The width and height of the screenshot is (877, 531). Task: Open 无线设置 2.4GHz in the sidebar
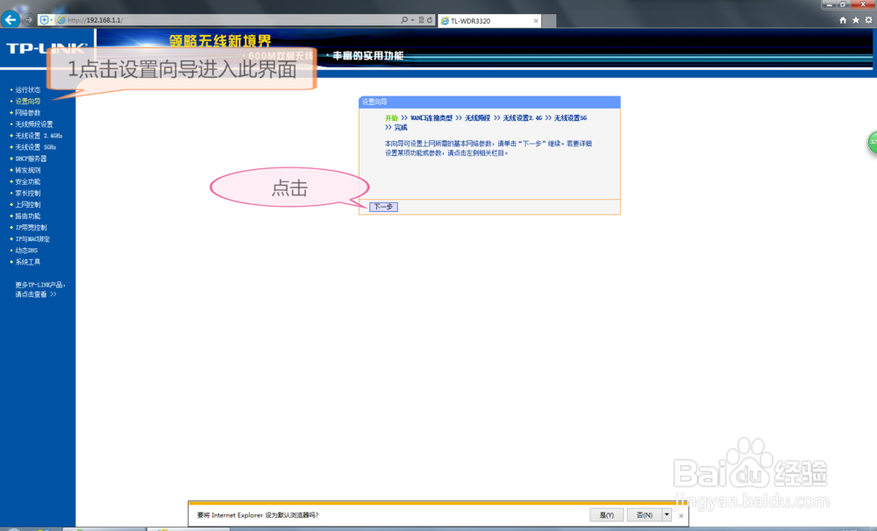coord(38,135)
